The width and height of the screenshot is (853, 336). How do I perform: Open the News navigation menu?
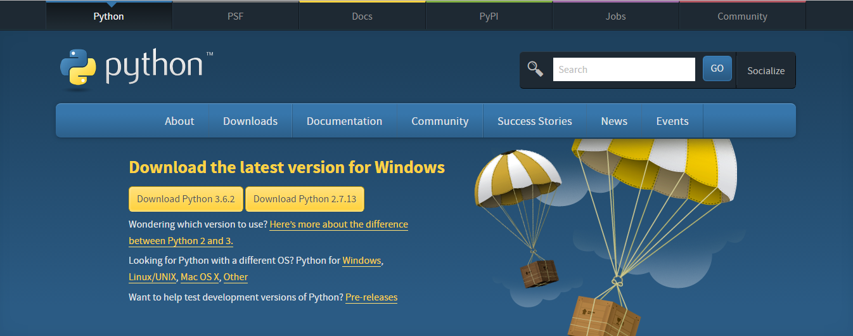click(614, 121)
